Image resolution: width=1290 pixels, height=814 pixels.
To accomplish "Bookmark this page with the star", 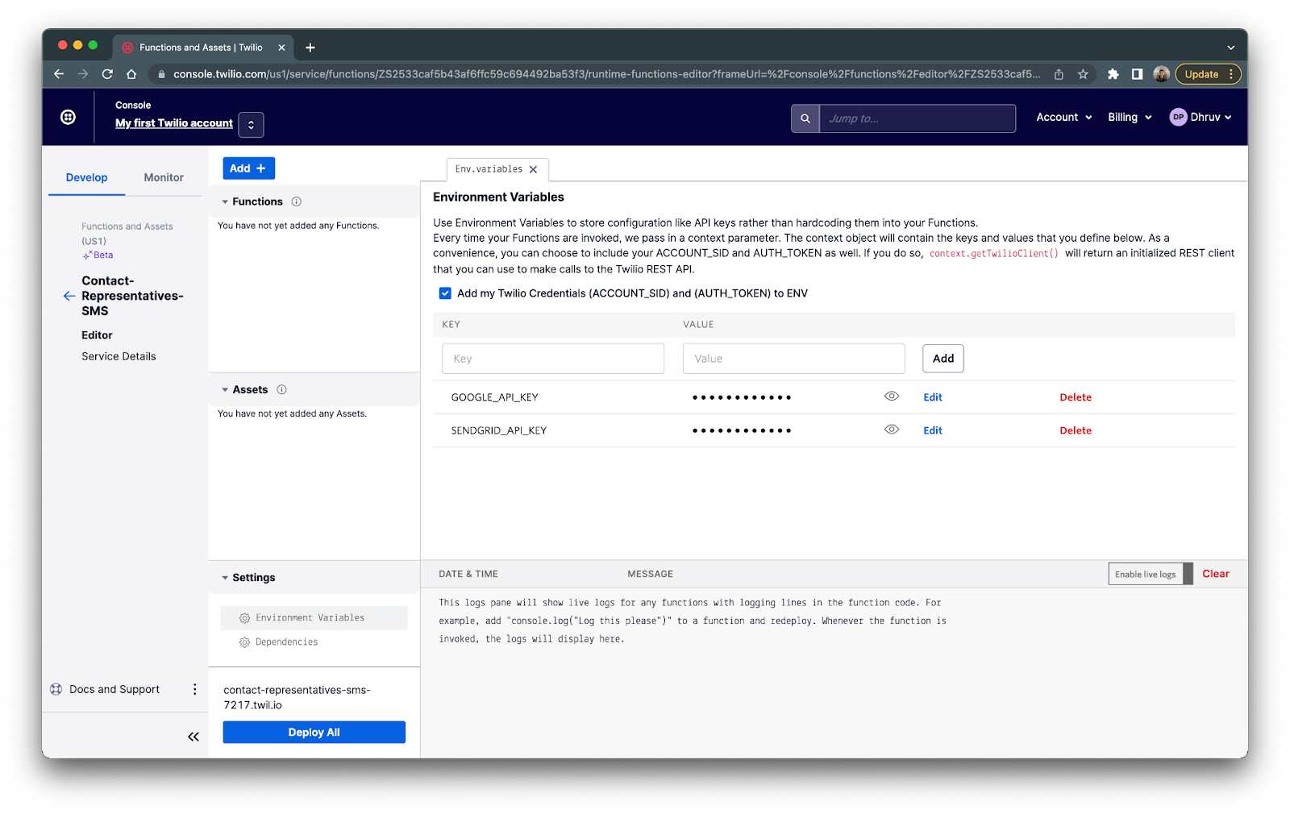I will click(x=1083, y=74).
